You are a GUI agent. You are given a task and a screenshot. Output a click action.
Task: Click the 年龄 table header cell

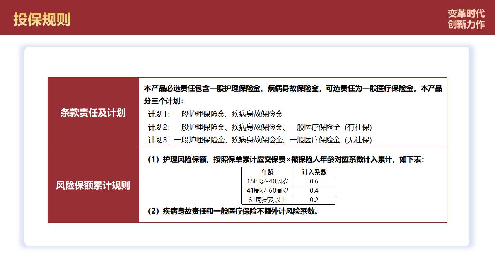point(267,172)
